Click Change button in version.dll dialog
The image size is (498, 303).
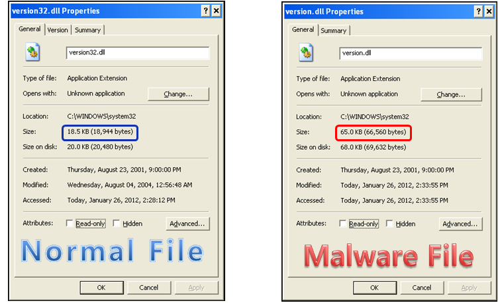(x=451, y=94)
